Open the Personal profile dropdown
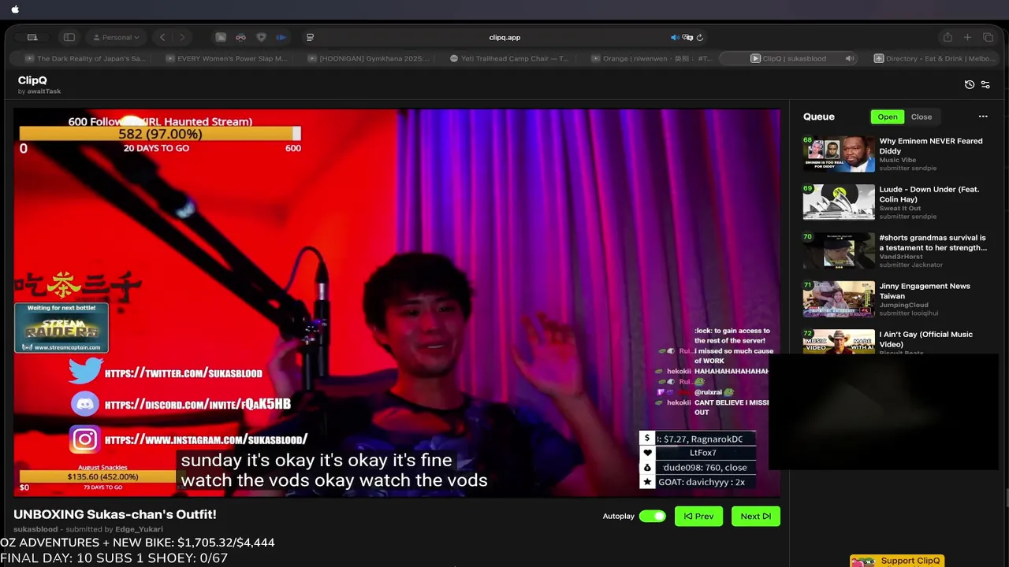Screen dimensions: 1009x567 tap(116, 37)
